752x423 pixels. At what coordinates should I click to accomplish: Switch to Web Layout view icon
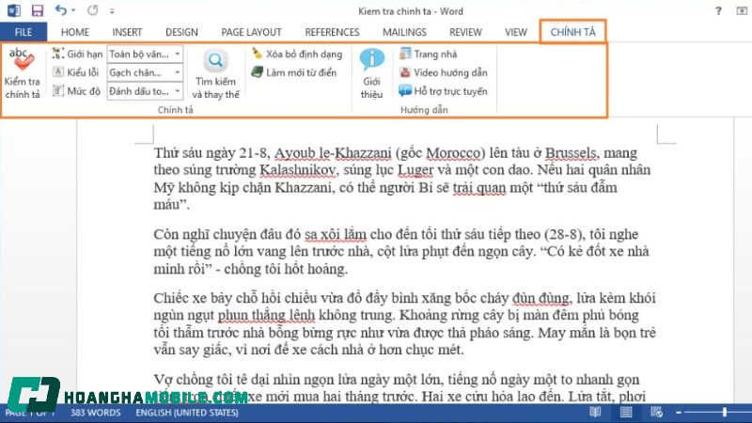[x=656, y=412]
